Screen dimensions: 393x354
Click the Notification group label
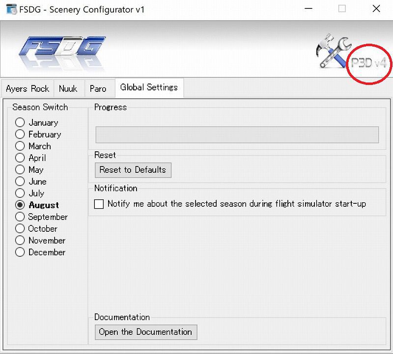(x=116, y=188)
